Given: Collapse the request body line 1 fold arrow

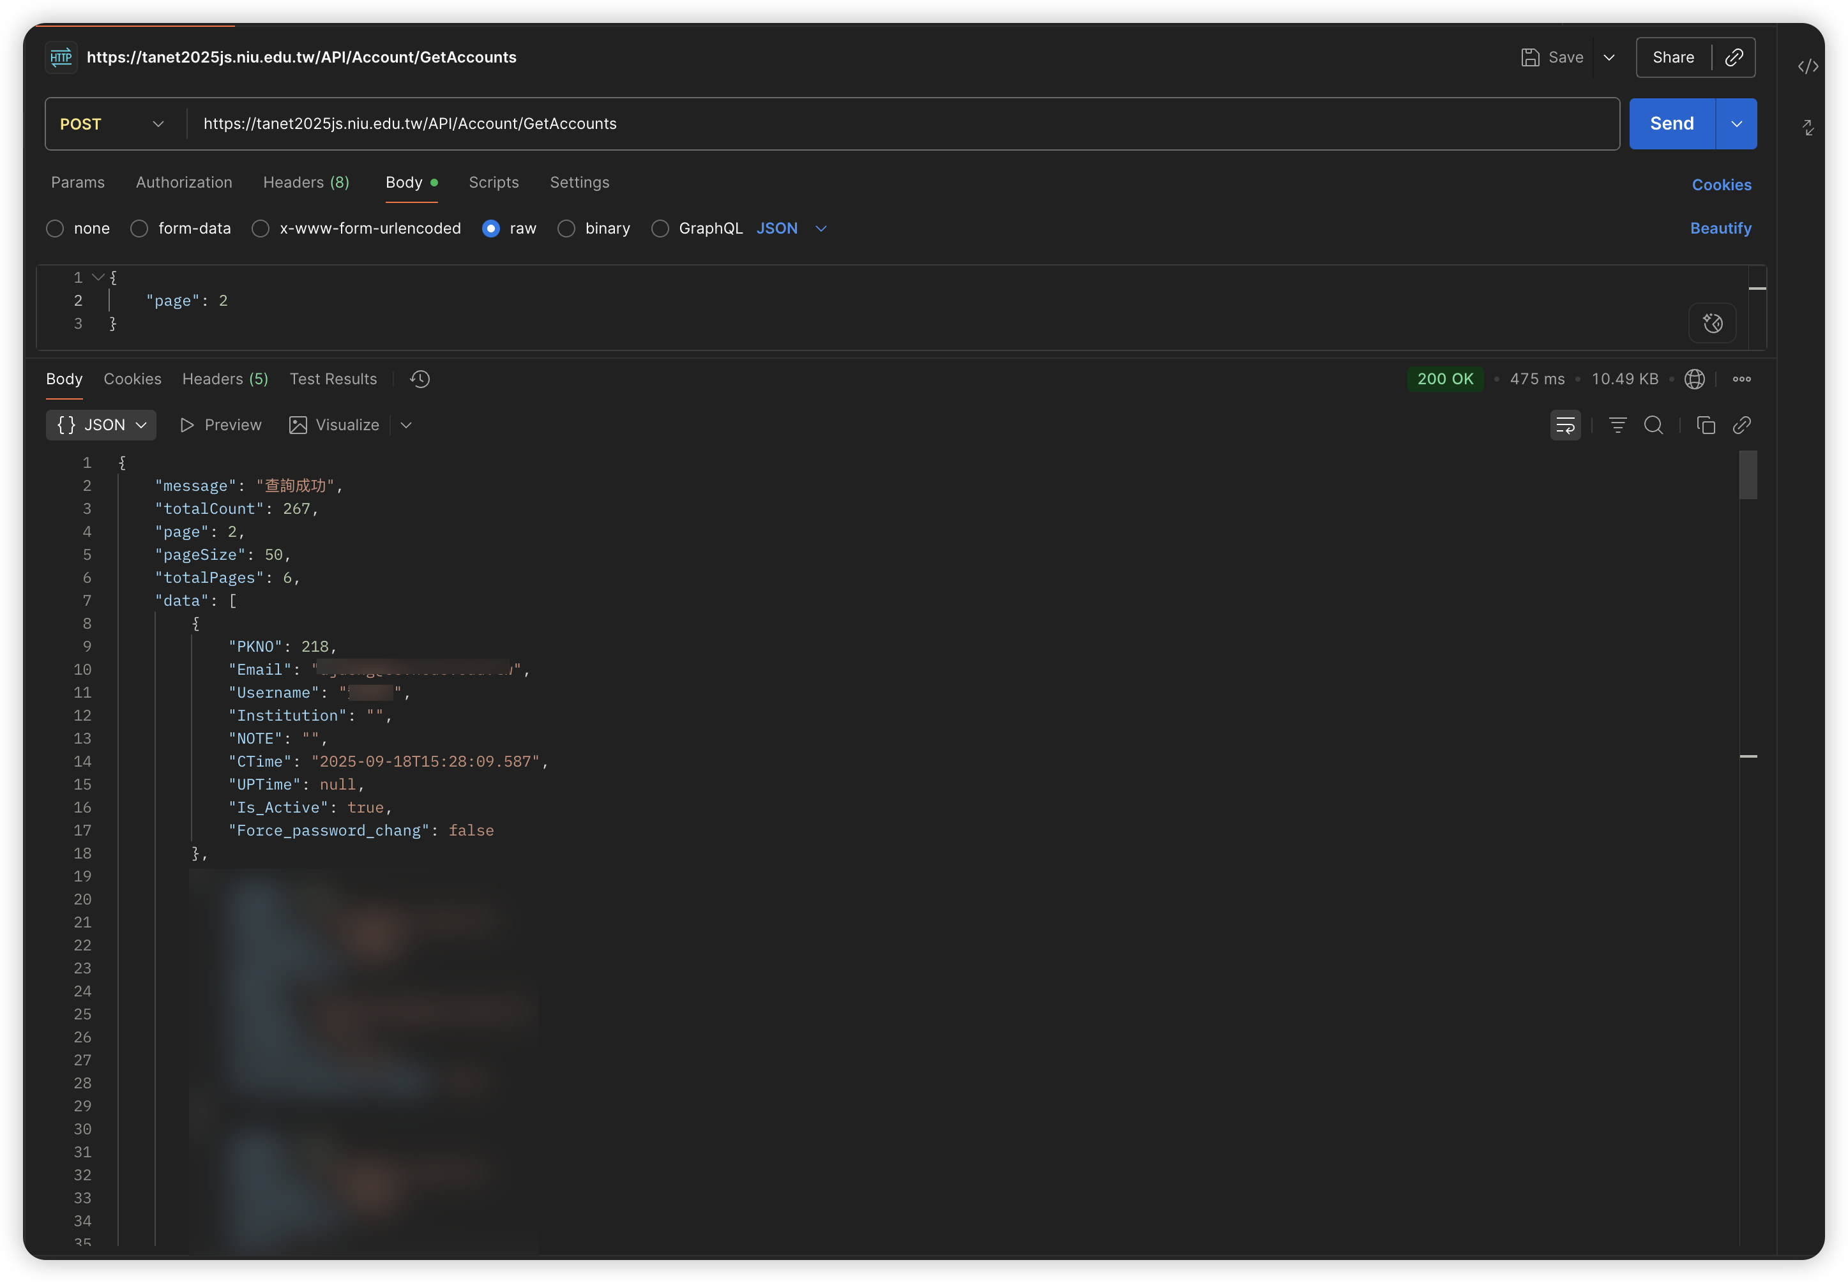Looking at the screenshot, I should click(x=98, y=277).
